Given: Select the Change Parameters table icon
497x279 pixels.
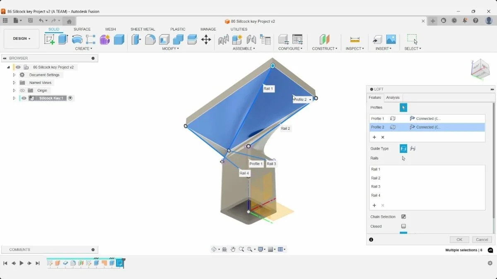Looking at the screenshot, I should (x=297, y=39).
